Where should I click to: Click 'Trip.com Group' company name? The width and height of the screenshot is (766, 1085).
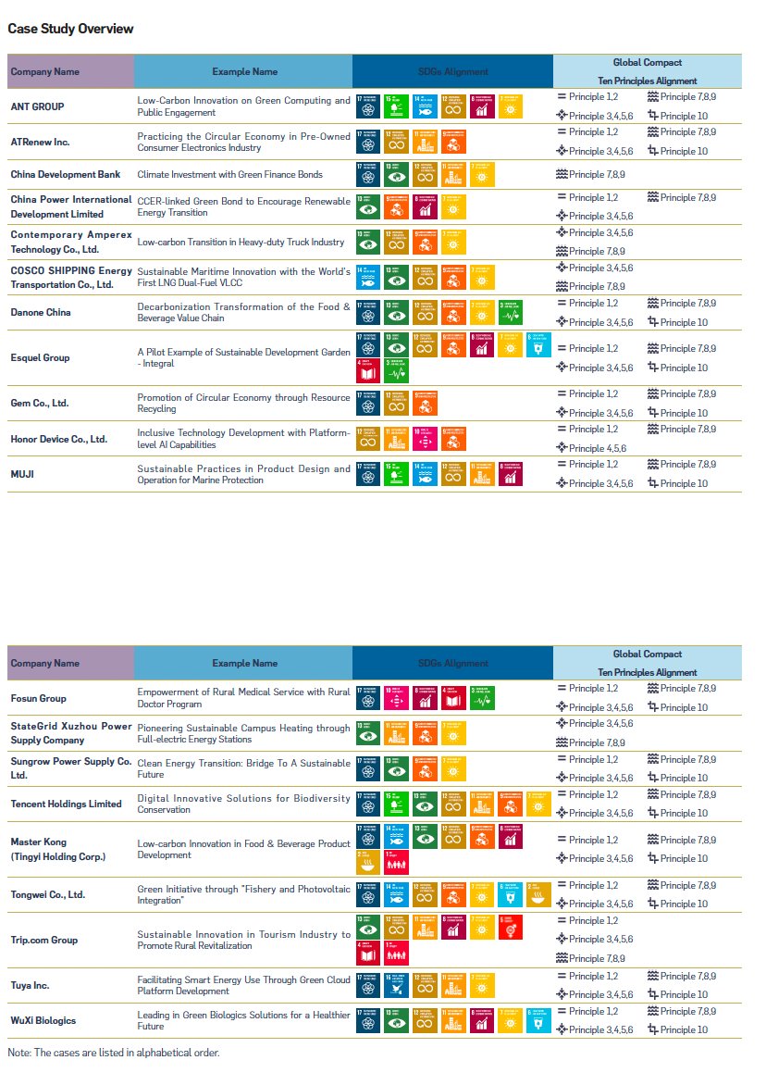44,940
